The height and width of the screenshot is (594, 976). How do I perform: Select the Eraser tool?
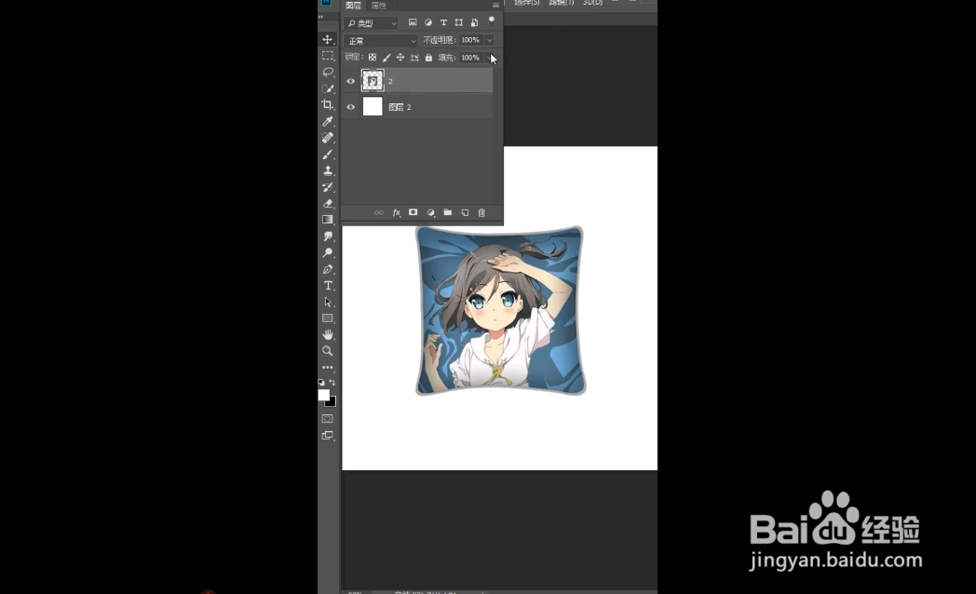coord(328,203)
